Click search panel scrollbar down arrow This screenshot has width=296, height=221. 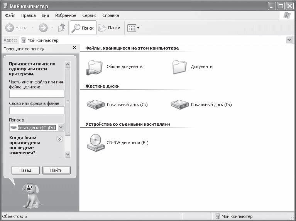68,154
